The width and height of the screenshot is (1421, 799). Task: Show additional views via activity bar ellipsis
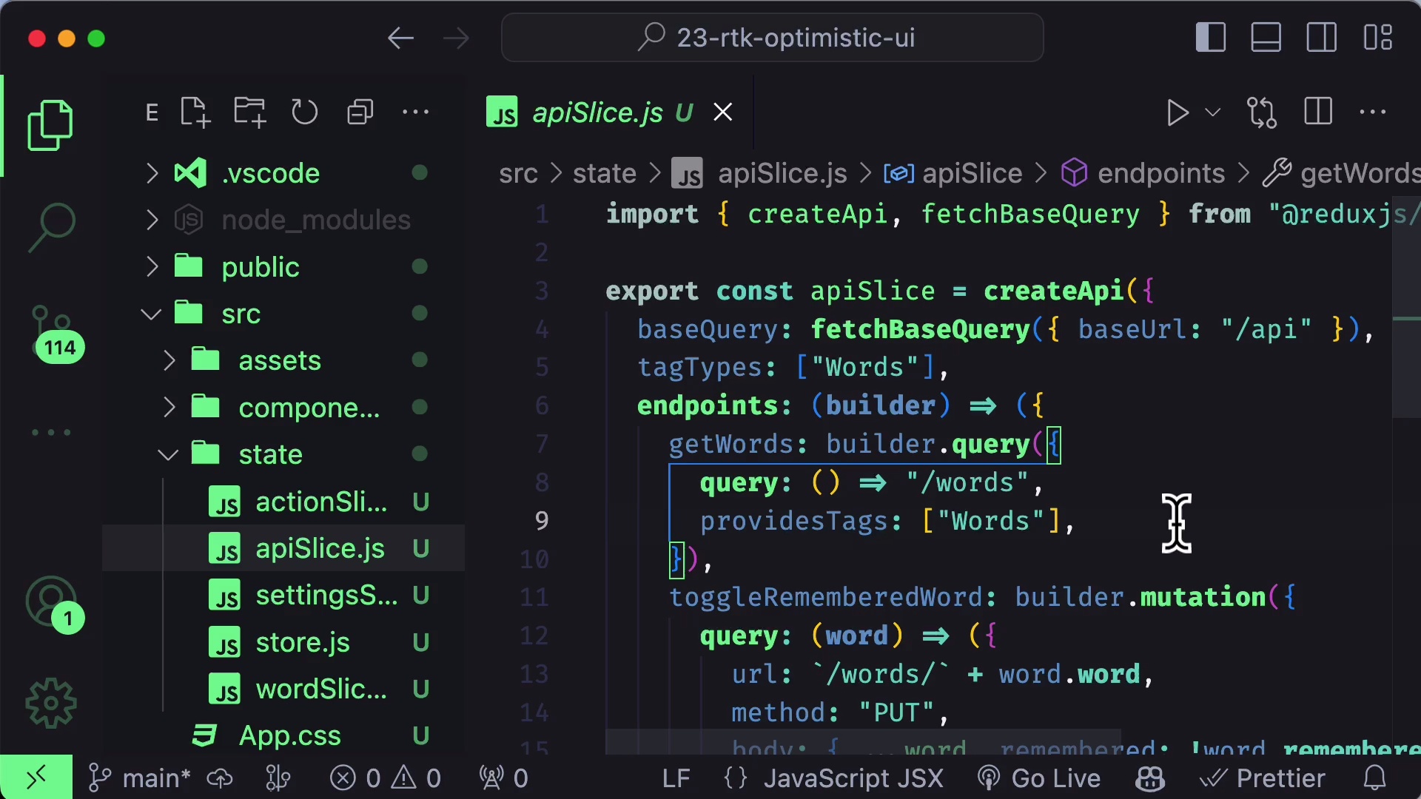click(x=51, y=432)
